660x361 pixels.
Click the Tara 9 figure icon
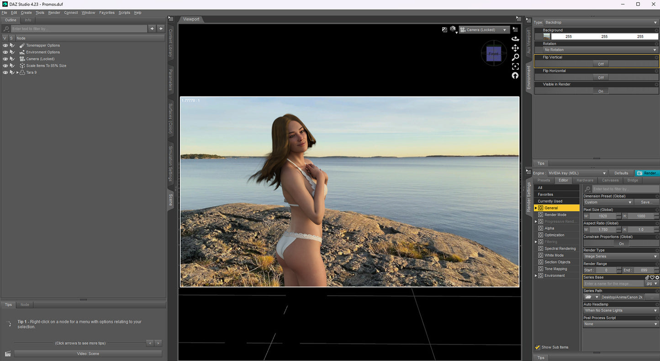(x=22, y=73)
